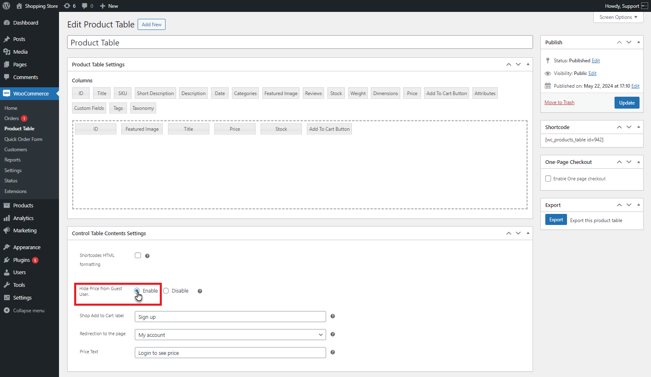
Task: Select Disable for Hide Price from Guest
Action: [x=166, y=291]
